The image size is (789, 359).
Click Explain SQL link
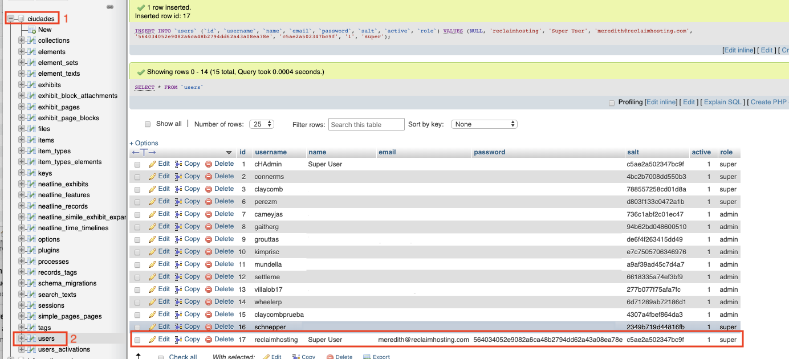[x=723, y=102]
